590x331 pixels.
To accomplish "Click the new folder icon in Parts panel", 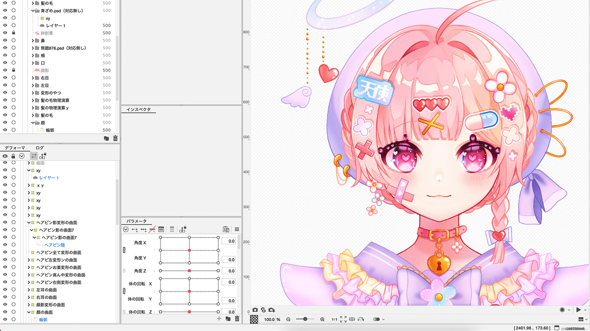I will [x=107, y=139].
